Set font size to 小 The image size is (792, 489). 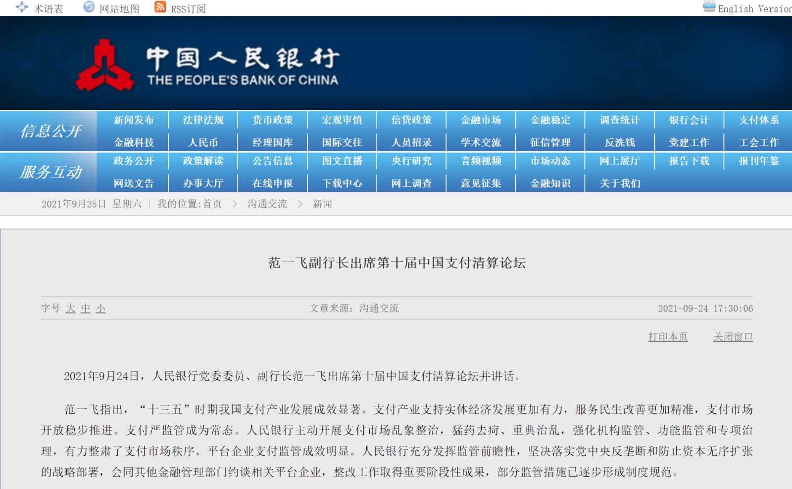coord(100,309)
